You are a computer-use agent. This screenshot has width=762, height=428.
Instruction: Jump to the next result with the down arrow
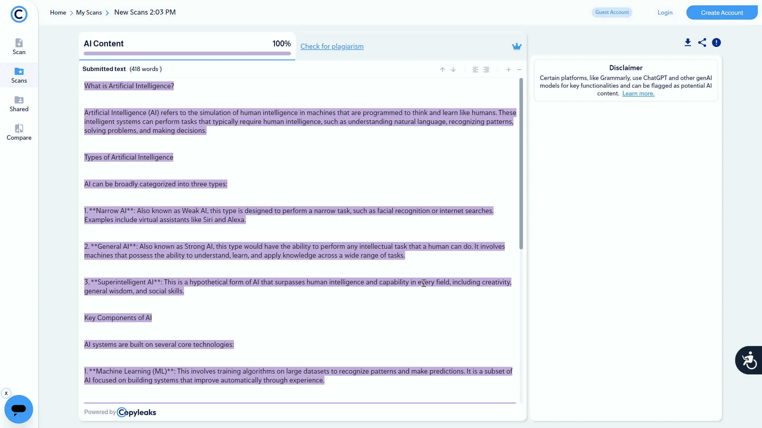click(x=453, y=70)
